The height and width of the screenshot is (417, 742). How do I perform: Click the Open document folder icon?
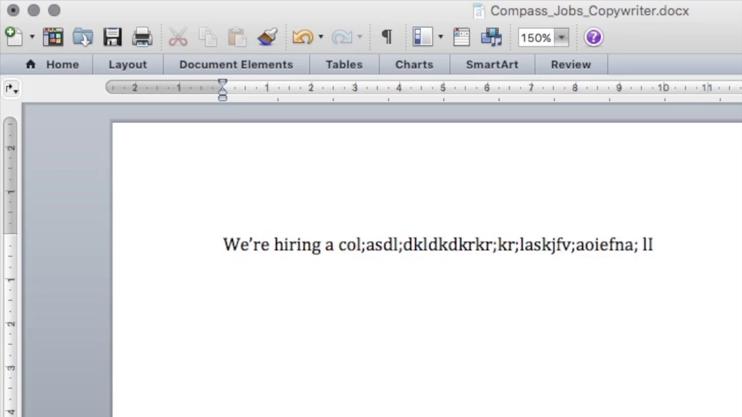(83, 37)
